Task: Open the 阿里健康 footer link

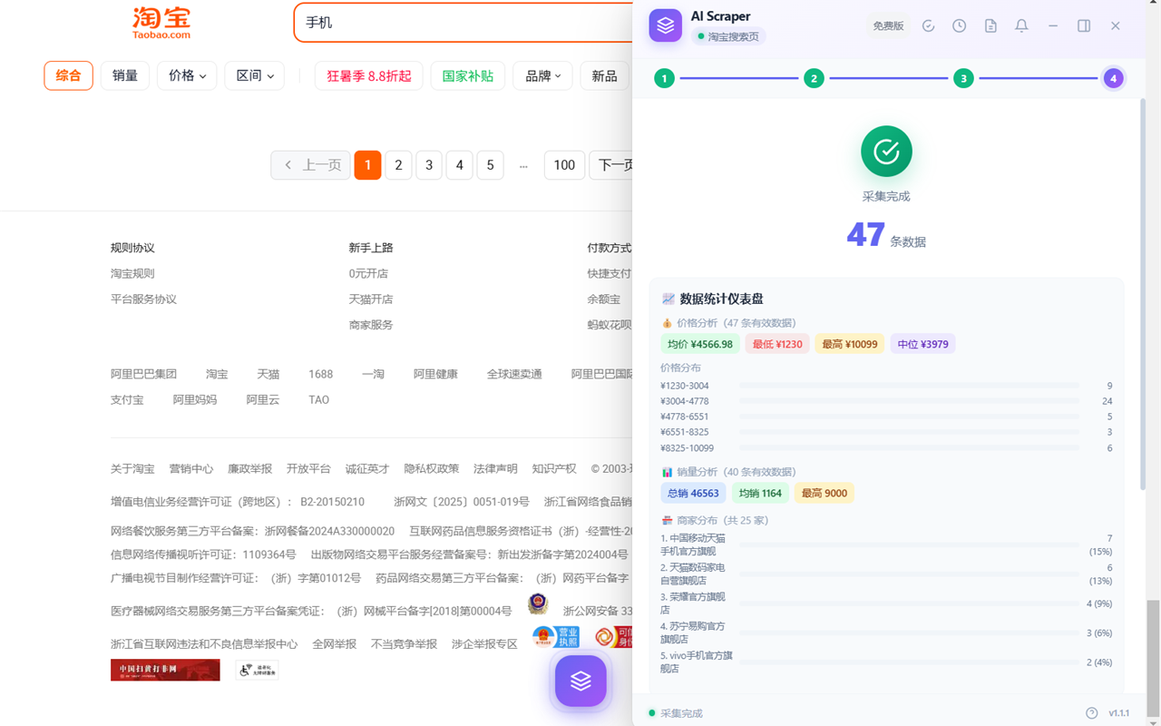Action: [435, 374]
